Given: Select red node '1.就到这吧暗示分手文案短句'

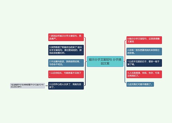Looking at the screenshot, I should tap(66, 37).
